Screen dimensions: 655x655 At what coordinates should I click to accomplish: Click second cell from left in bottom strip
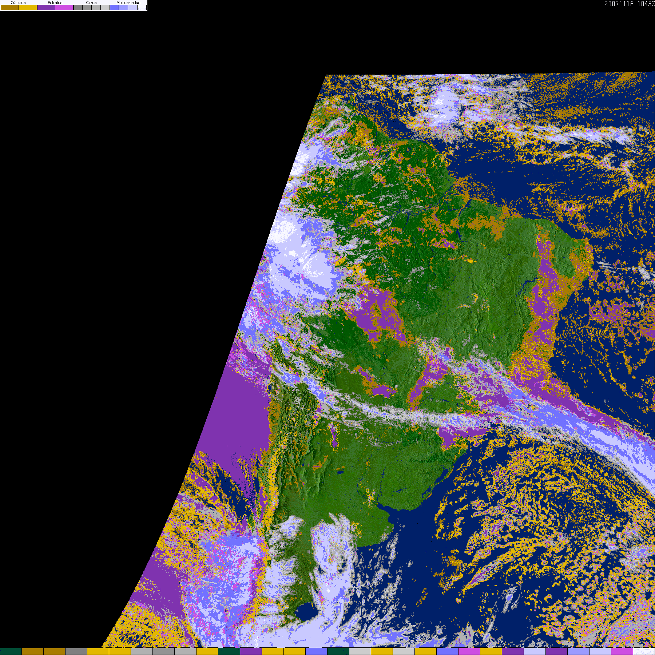33,651
